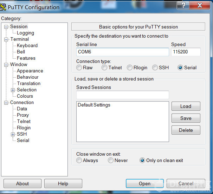213x194 pixels.
Task: Open the Telnet category in tree
Action: click(x=24, y=121)
